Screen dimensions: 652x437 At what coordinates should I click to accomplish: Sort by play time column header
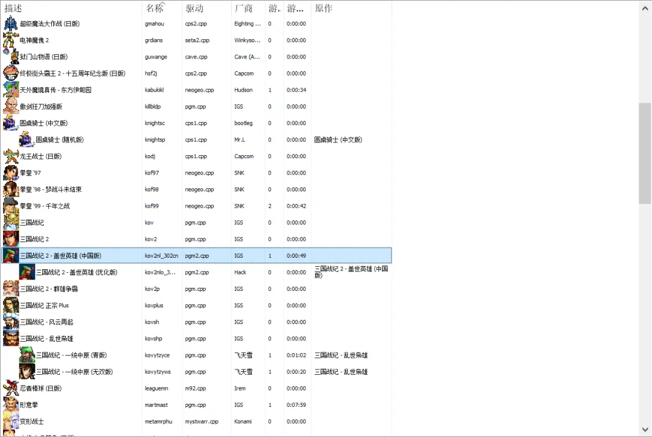point(297,8)
